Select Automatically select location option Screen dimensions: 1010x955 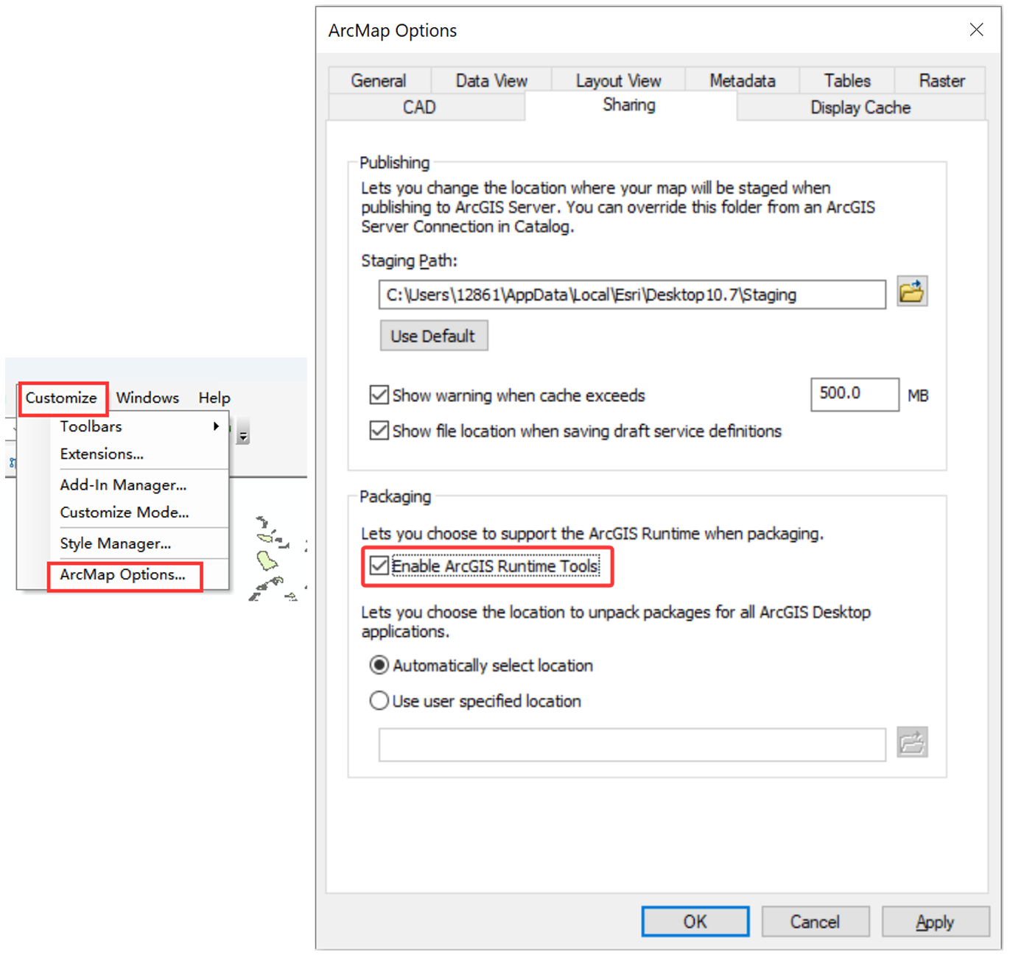[x=379, y=666]
